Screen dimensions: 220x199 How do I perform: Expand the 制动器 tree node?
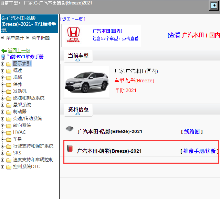[x=2, y=112]
